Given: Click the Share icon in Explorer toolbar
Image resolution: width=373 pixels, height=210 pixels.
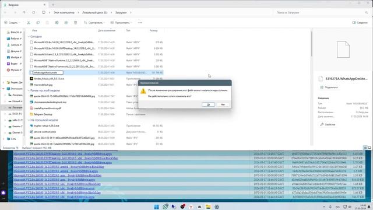Looking at the screenshot, I should click(x=66, y=23).
